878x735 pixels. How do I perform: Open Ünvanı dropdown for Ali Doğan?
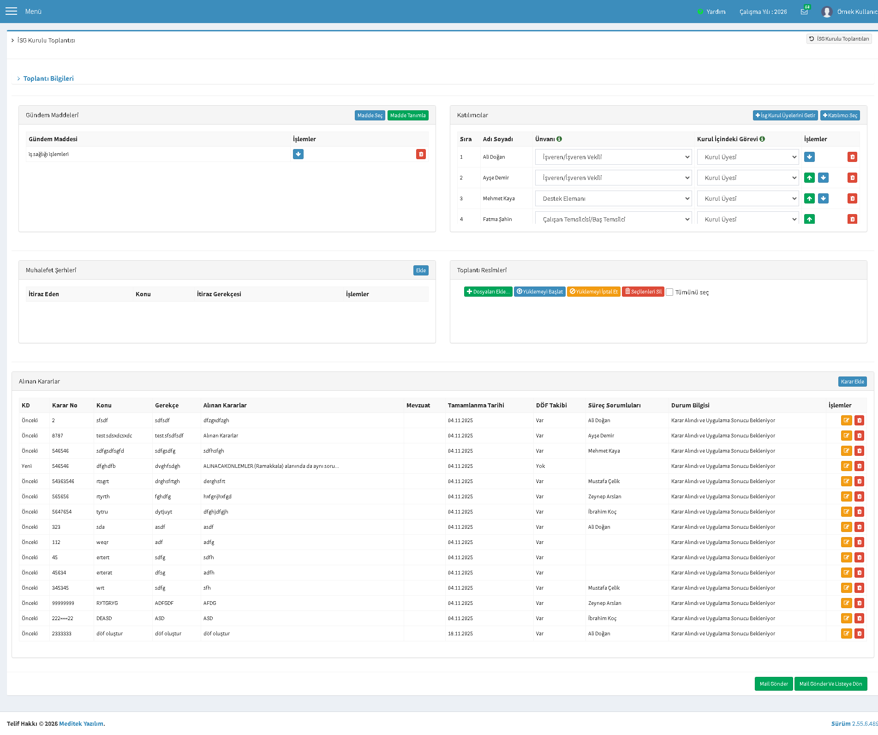[x=613, y=157]
